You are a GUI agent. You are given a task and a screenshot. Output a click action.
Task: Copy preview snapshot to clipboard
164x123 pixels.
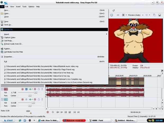pyautogui.click(x=154, y=15)
